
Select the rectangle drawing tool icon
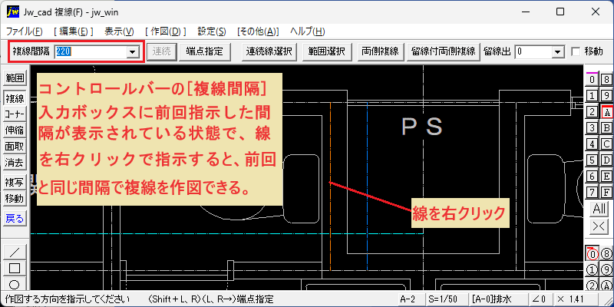pos(15,268)
